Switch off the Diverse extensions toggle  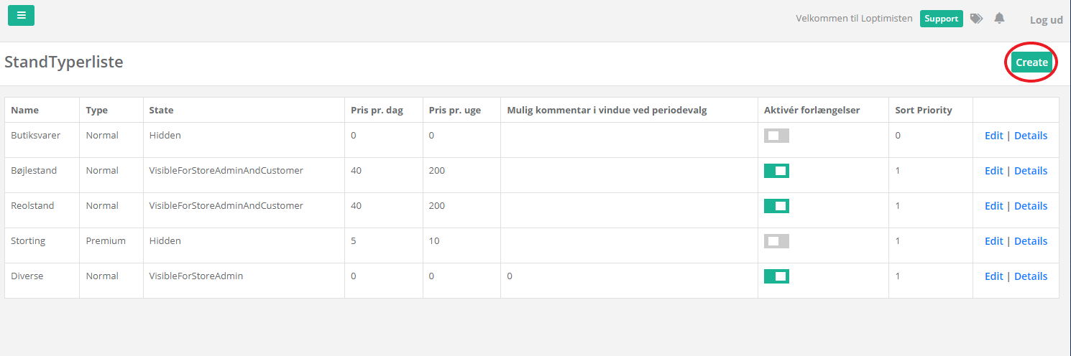776,276
